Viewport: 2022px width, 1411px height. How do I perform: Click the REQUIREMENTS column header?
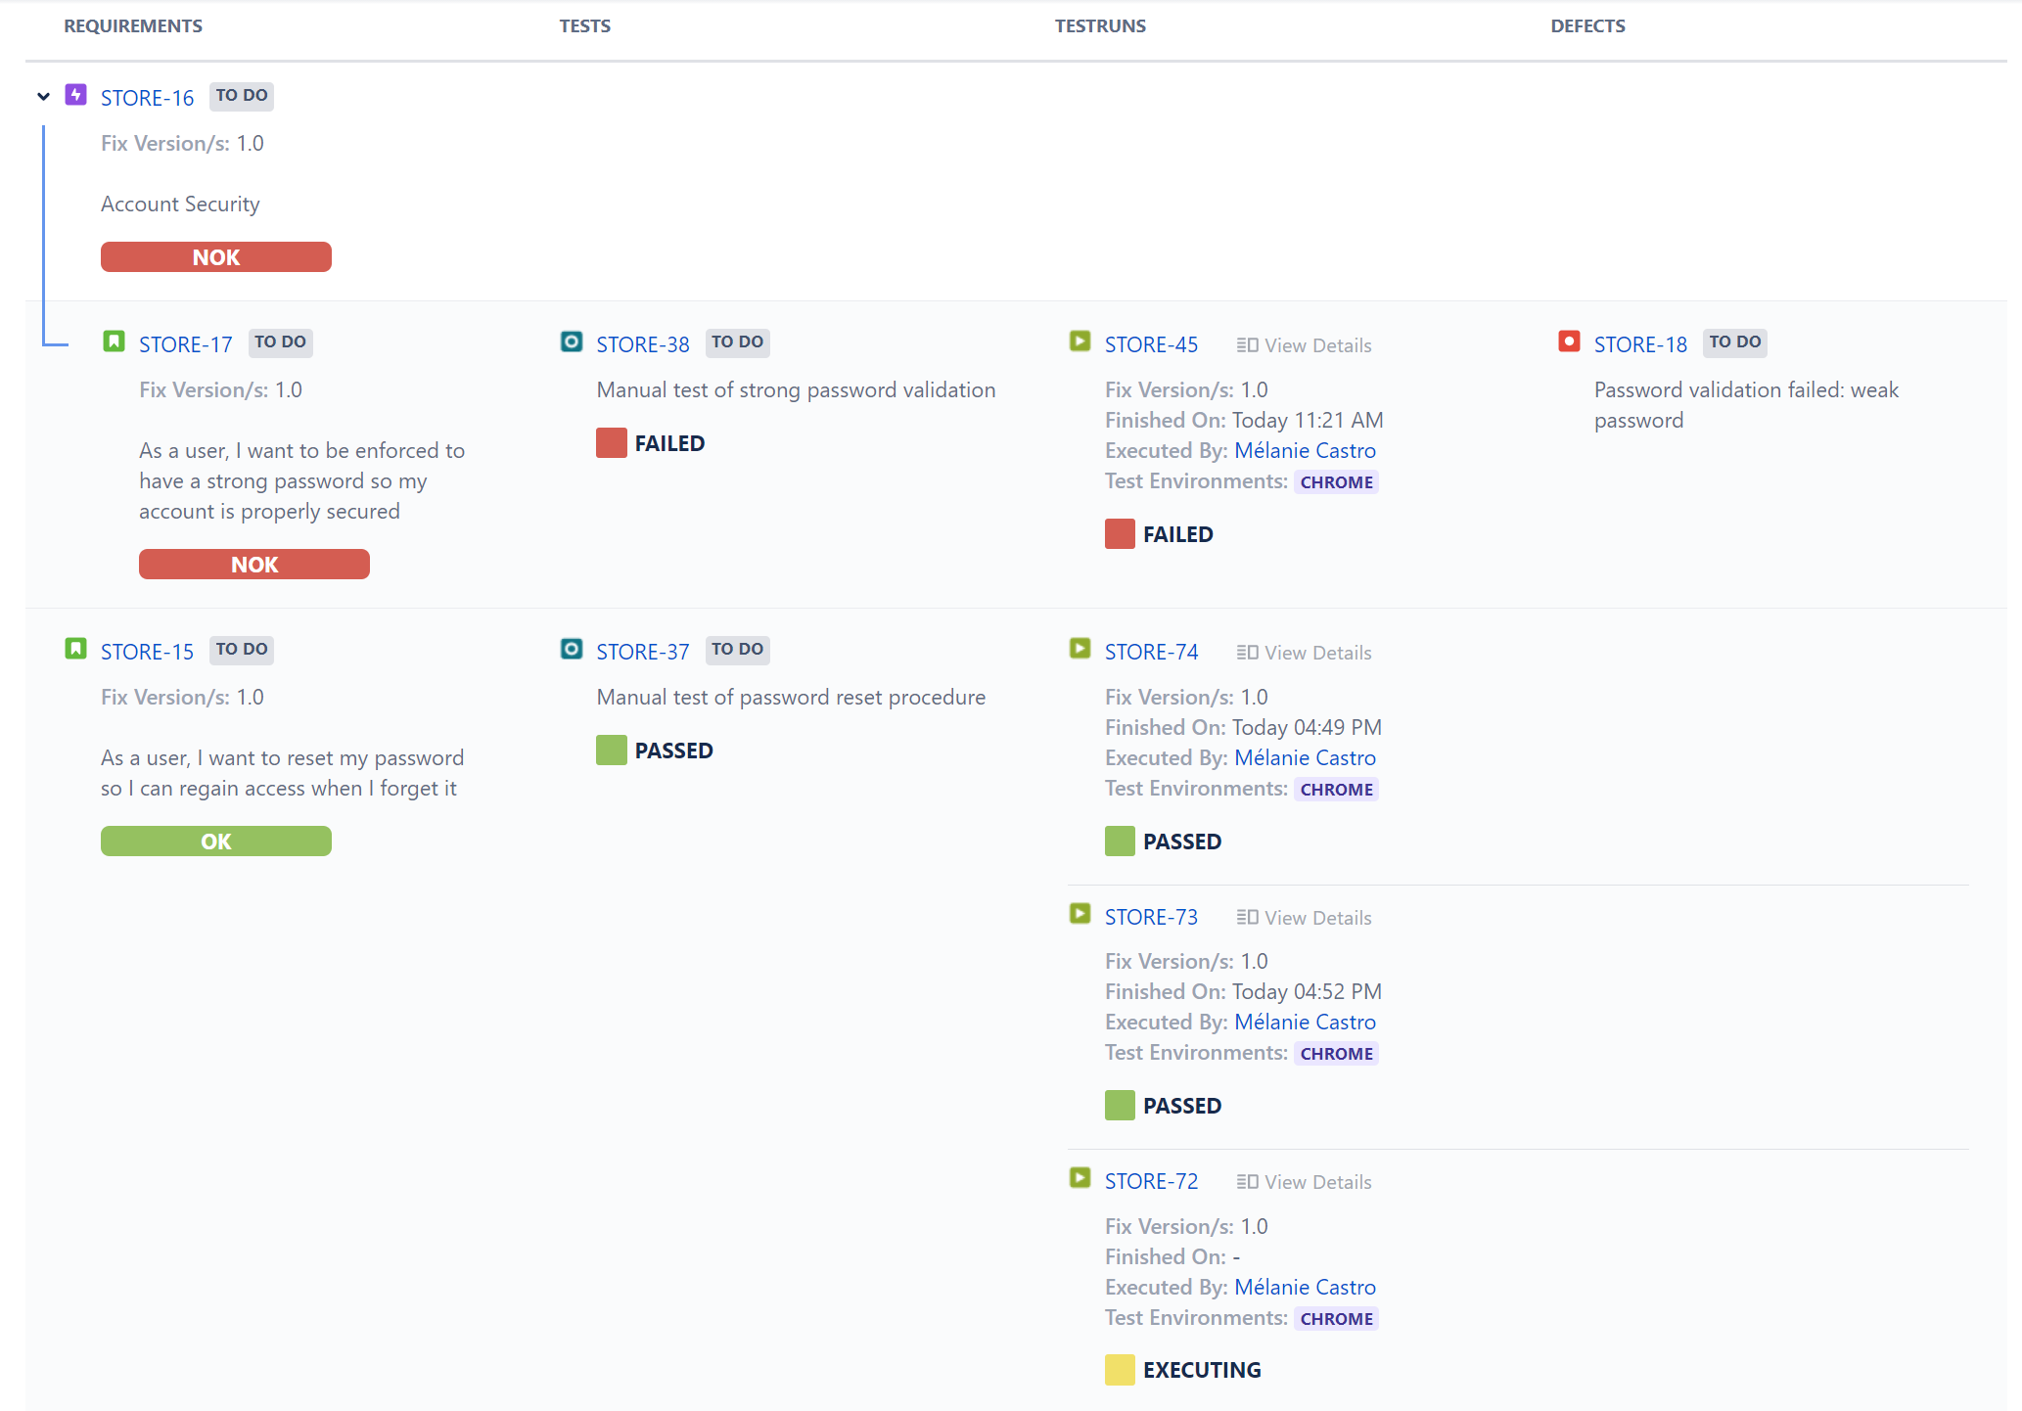[133, 26]
